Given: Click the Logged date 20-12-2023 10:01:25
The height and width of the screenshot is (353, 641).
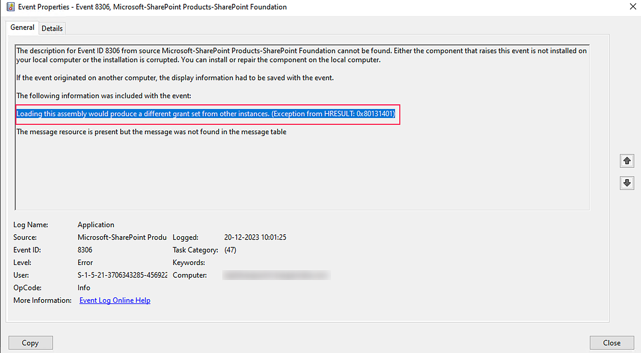Looking at the screenshot, I should tap(255, 237).
